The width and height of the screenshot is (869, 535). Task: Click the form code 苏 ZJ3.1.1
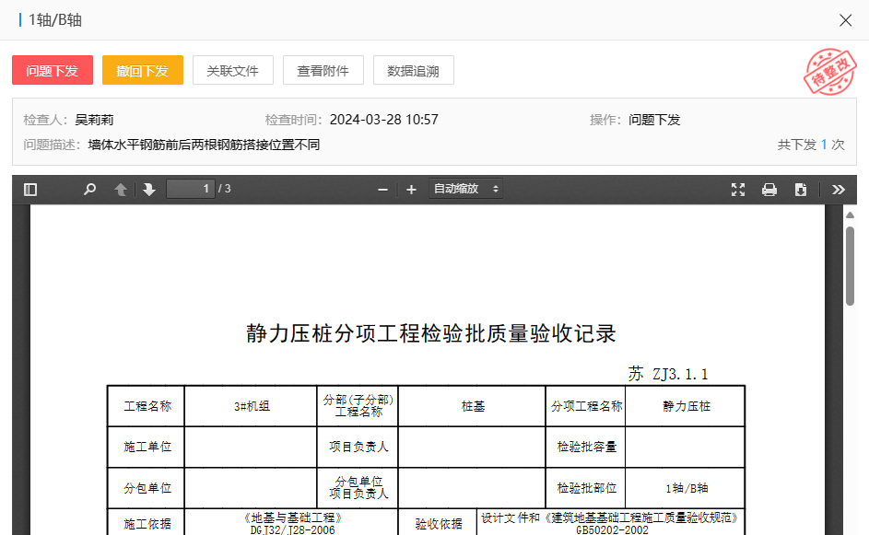668,375
